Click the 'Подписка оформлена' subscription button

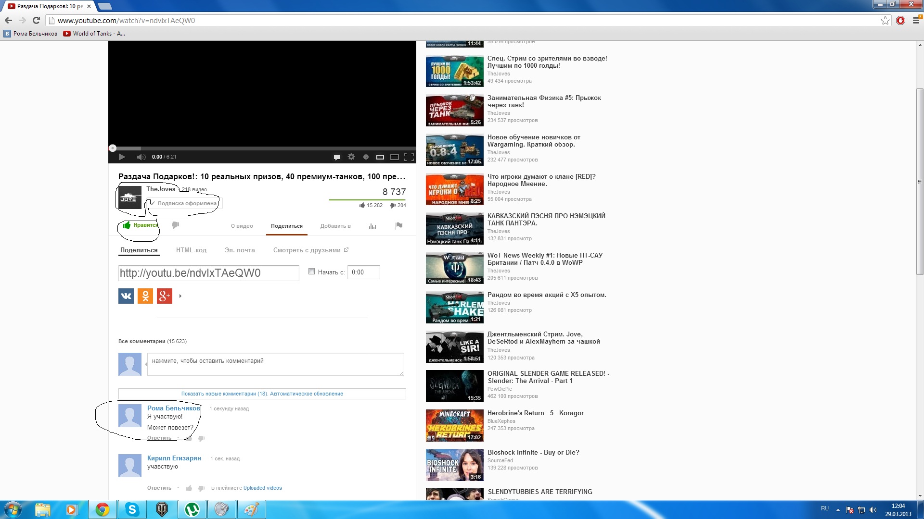tap(184, 203)
